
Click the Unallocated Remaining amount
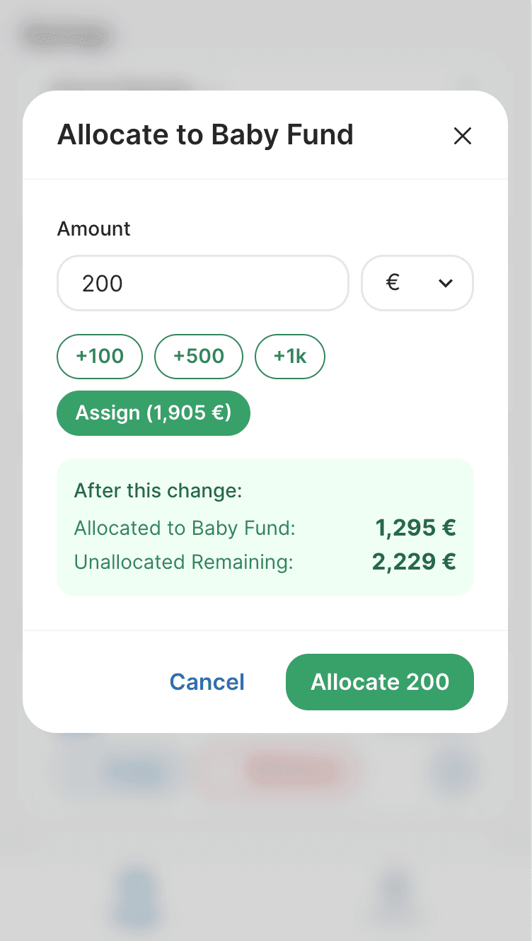coord(413,562)
